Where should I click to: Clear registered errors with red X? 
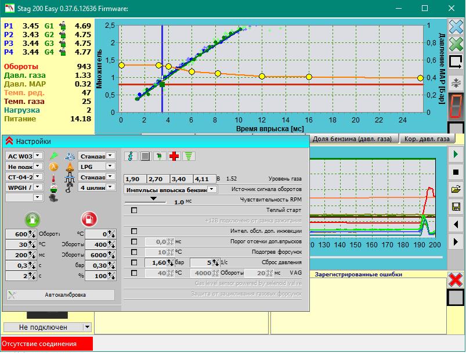coord(456,279)
